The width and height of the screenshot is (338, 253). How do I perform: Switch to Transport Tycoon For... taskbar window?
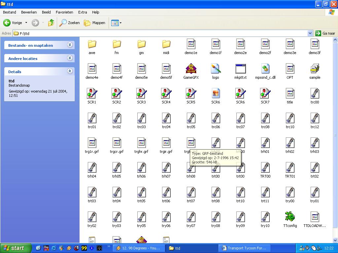(x=244, y=248)
